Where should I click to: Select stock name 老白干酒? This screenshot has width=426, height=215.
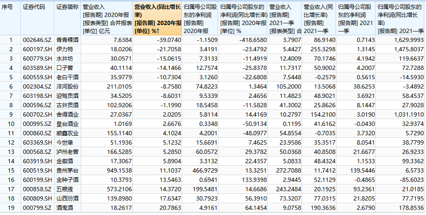(x=67, y=77)
